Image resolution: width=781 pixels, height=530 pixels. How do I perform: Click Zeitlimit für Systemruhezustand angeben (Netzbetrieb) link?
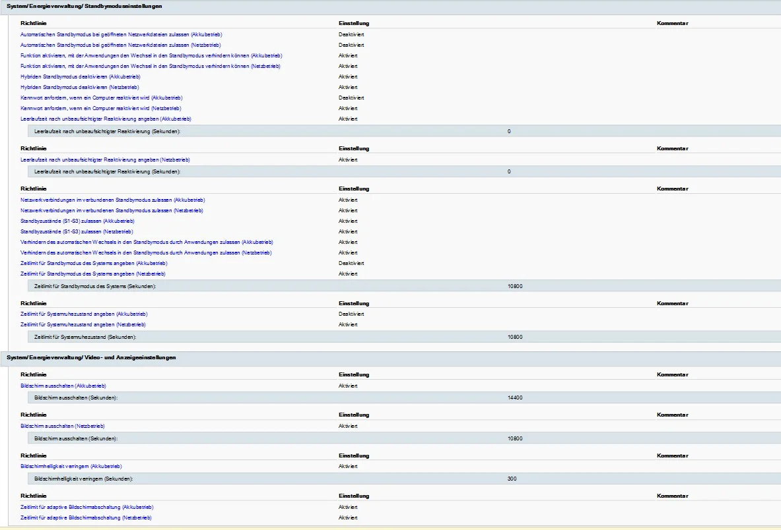tap(83, 325)
